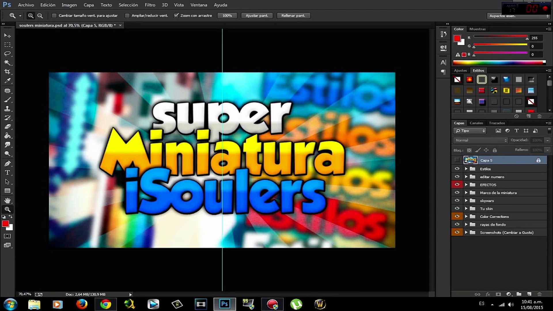
Task: Pick the Eyedropper tool
Action: (7, 81)
